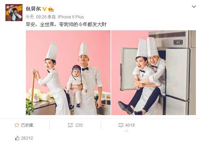Open the 包贝尔 username link
Screen dimensions: 200x144
pos(33,9)
